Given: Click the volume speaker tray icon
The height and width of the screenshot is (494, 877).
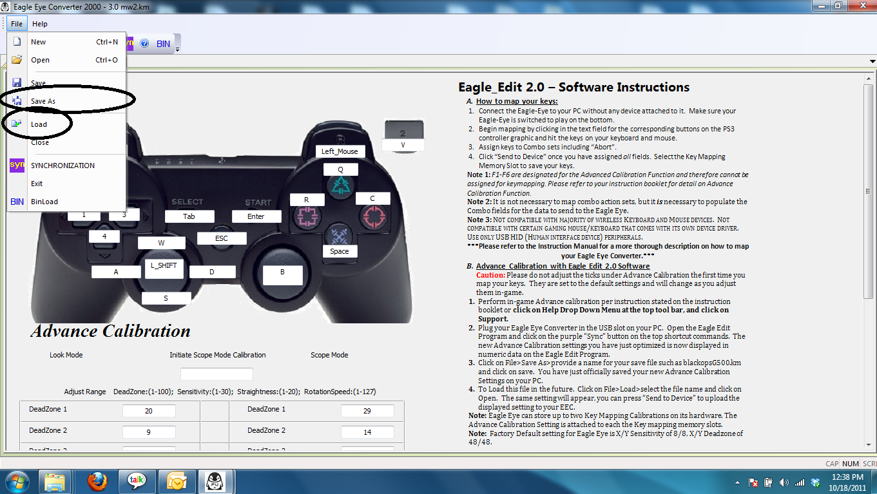Looking at the screenshot, I should (x=784, y=482).
